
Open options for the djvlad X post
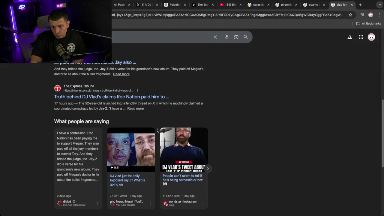coord(97,203)
